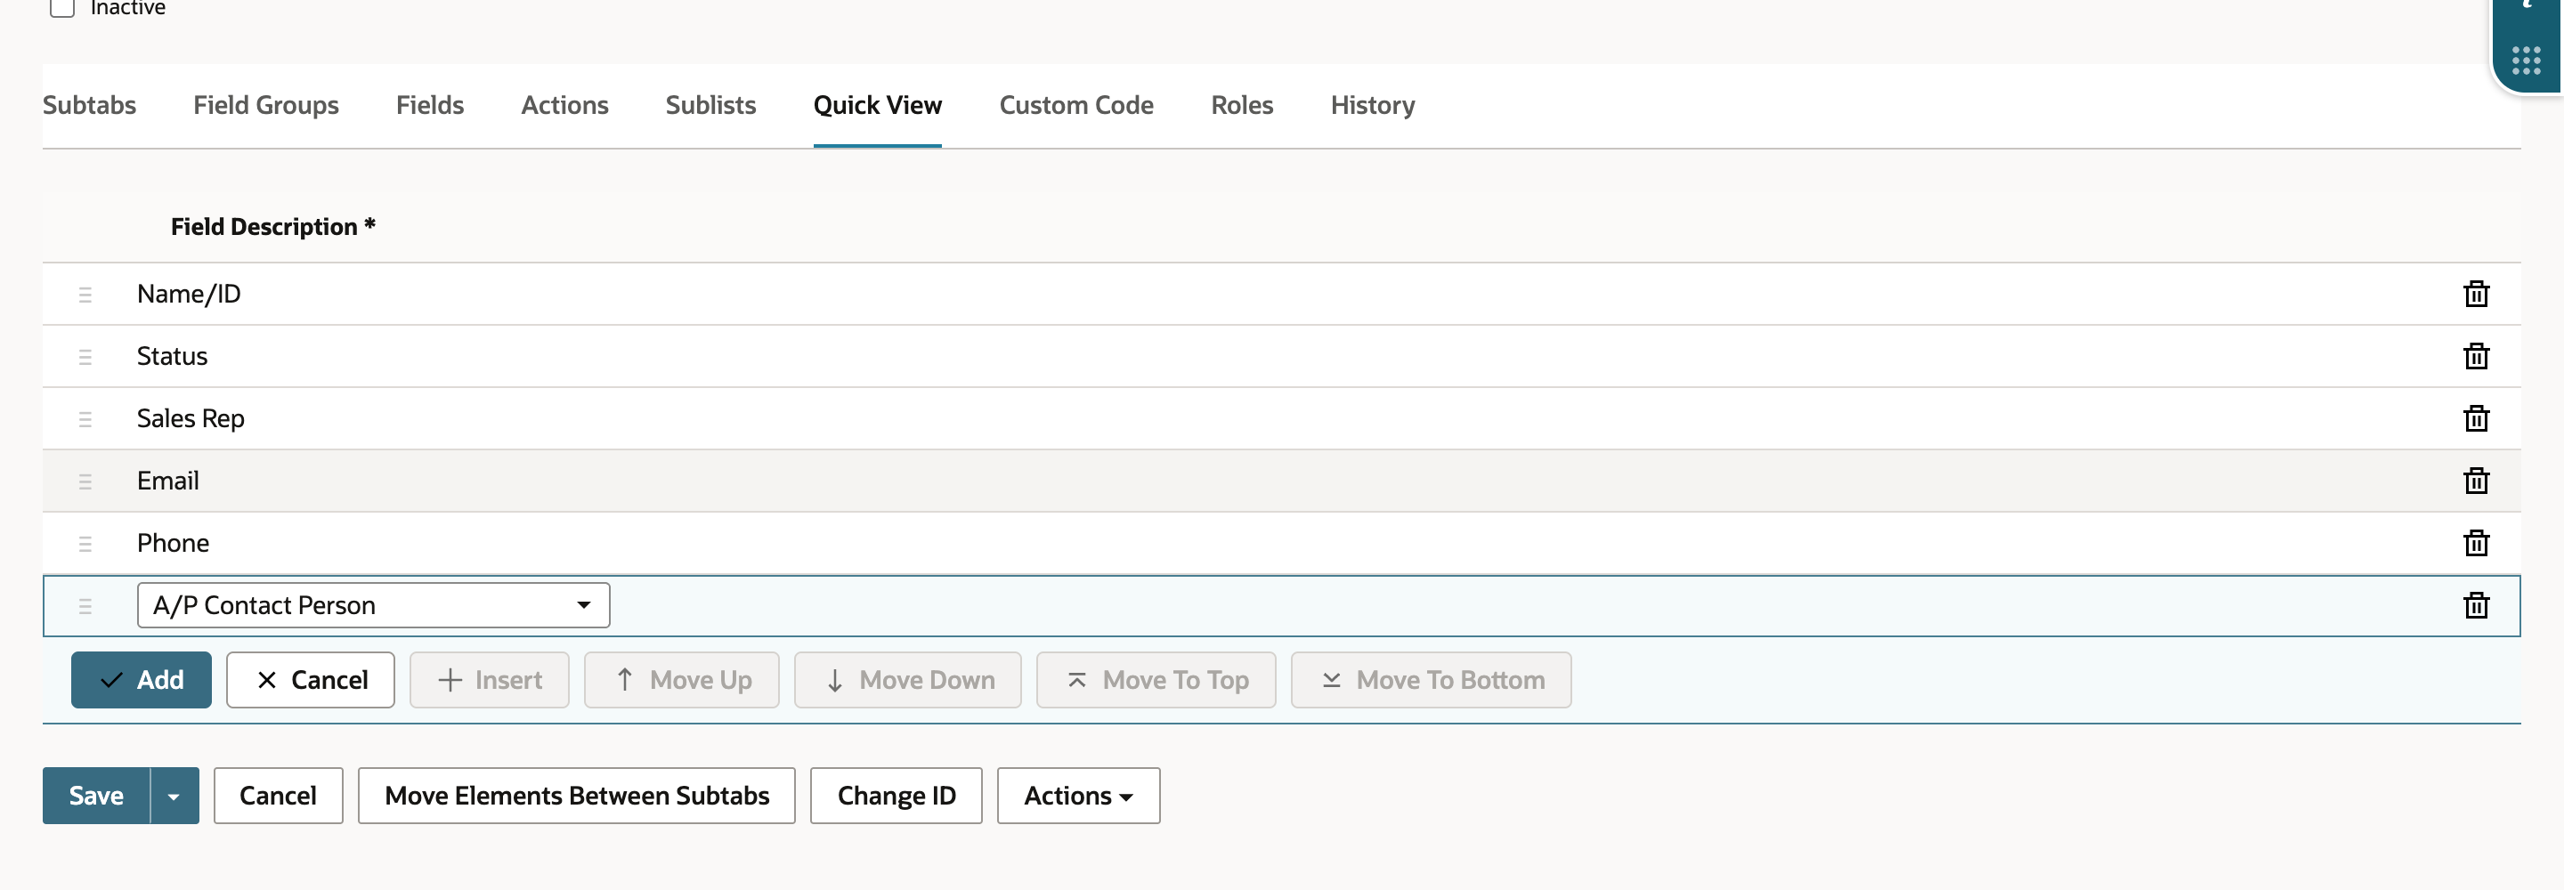Click the Move To Bottom button
Screen dimensions: 2564x890
click(1432, 680)
